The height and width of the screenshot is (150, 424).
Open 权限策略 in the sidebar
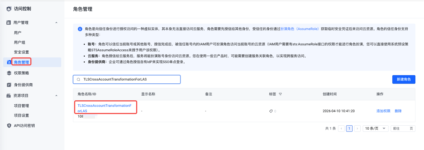point(21,73)
